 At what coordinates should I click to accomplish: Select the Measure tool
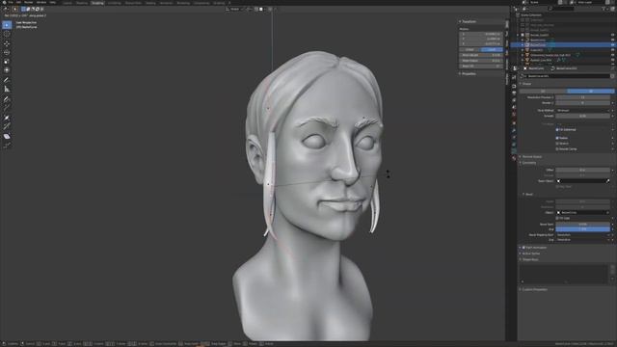(7, 89)
